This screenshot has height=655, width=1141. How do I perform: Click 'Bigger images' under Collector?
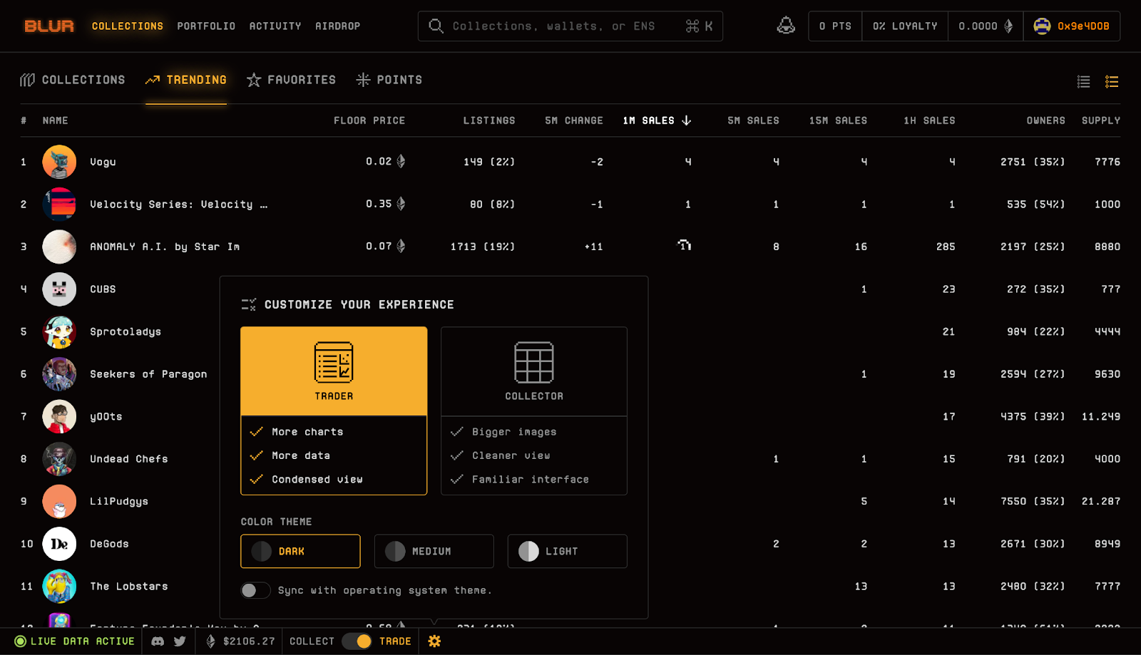tap(514, 432)
